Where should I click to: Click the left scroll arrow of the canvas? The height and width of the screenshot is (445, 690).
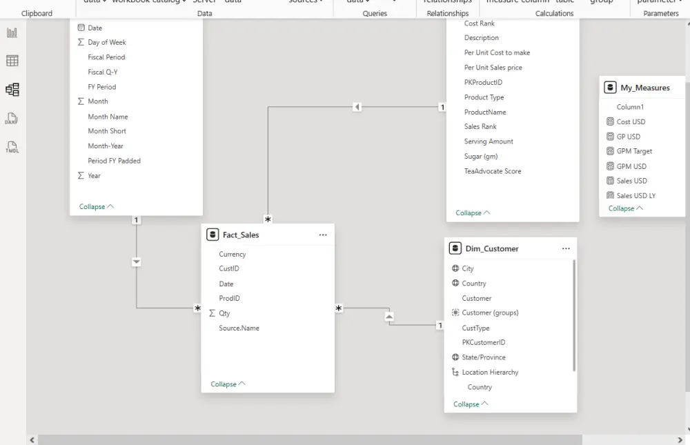[32, 439]
